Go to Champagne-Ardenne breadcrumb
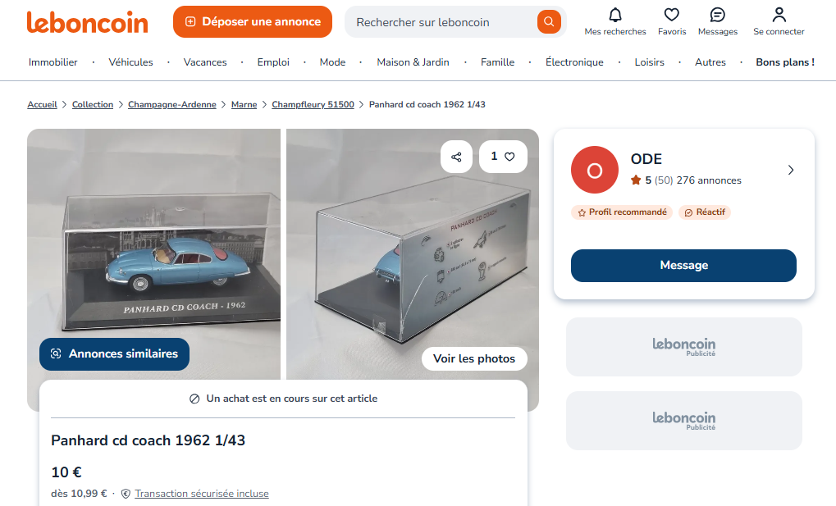The height and width of the screenshot is (506, 836). click(x=172, y=104)
